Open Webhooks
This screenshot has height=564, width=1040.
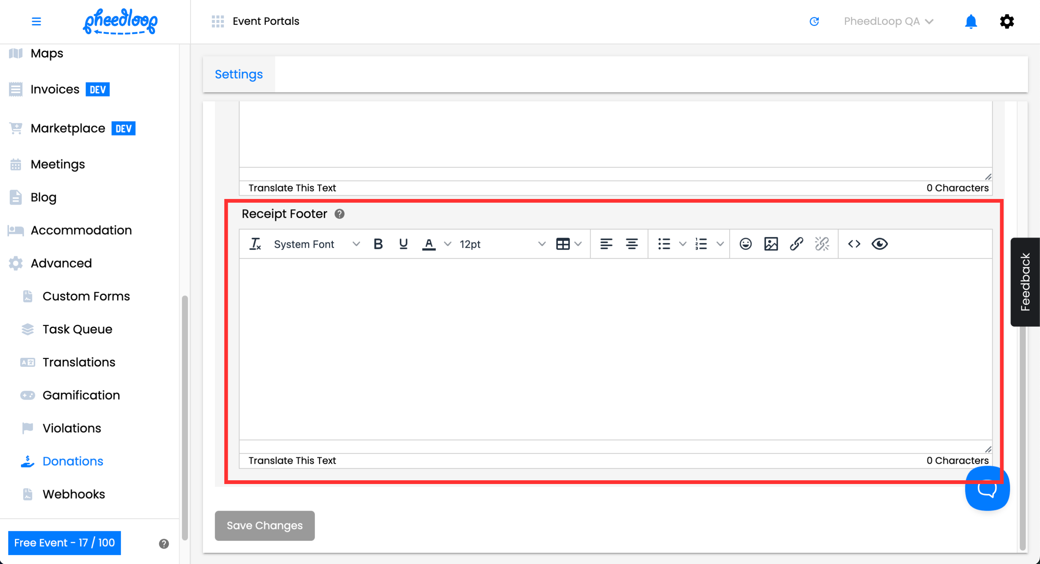click(74, 494)
